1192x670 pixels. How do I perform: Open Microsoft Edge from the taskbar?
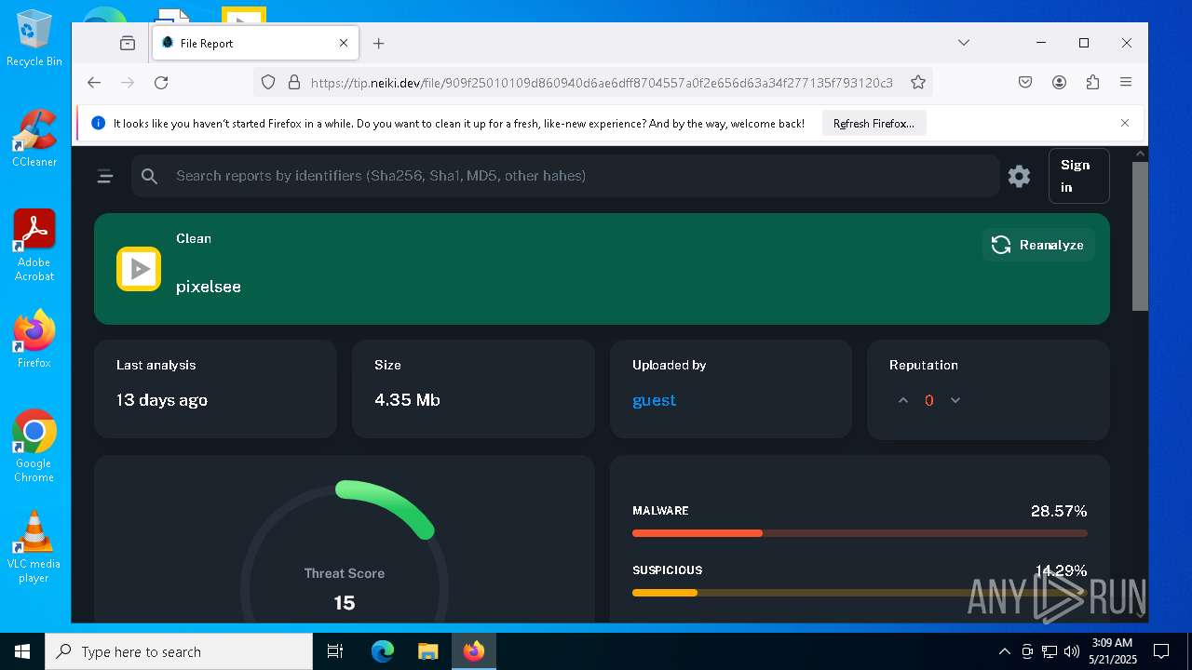383,651
